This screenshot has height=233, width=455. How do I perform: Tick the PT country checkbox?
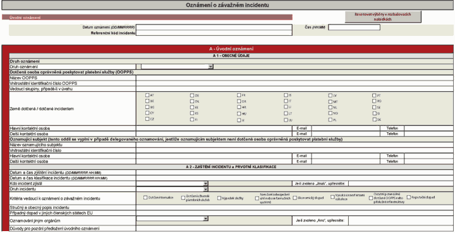tap(374, 95)
